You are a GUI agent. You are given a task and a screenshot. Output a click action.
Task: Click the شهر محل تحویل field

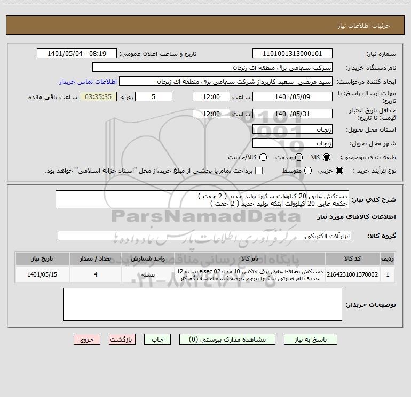pos(293,143)
